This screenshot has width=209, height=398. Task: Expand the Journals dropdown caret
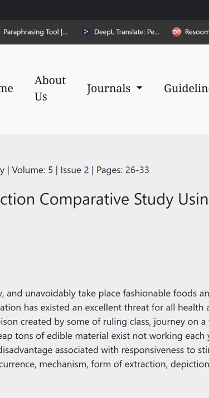139,88
